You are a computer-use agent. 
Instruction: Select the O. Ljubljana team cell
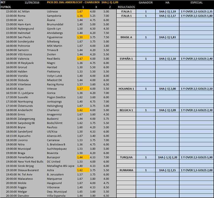26,93
